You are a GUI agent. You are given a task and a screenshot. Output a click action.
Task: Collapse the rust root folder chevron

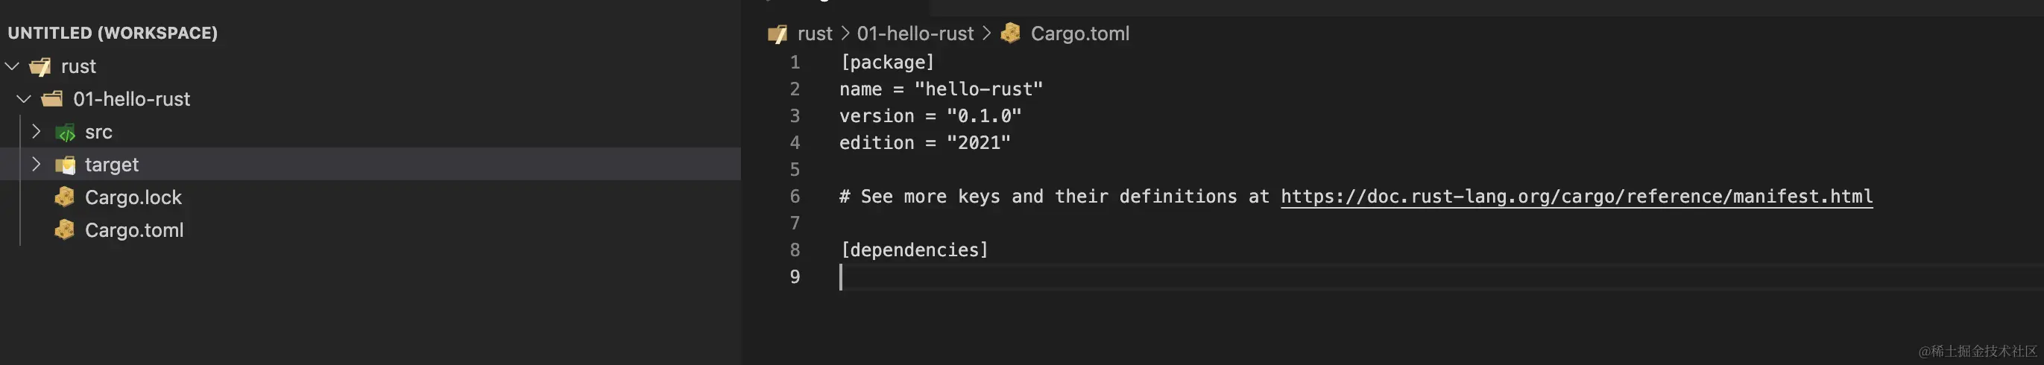point(12,66)
